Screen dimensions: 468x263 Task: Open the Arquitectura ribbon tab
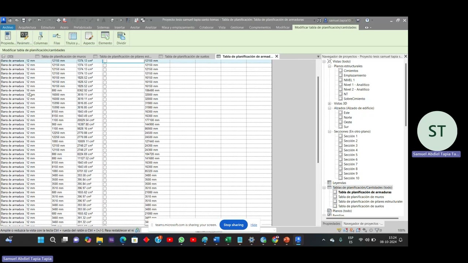27,27
